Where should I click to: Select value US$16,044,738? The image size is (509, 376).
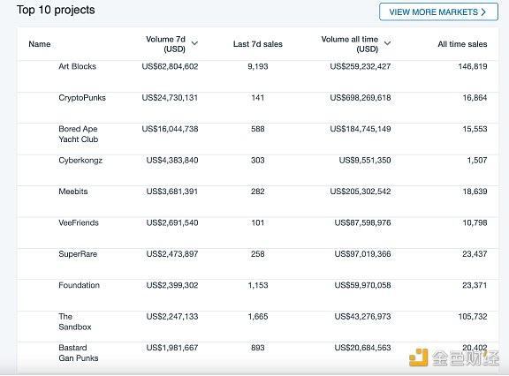(170, 129)
